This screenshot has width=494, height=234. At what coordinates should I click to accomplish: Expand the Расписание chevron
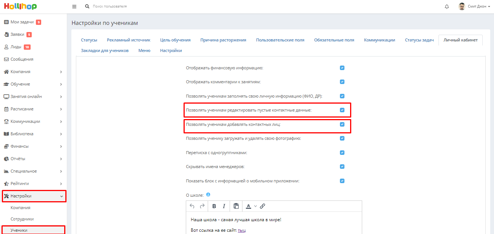click(x=61, y=109)
